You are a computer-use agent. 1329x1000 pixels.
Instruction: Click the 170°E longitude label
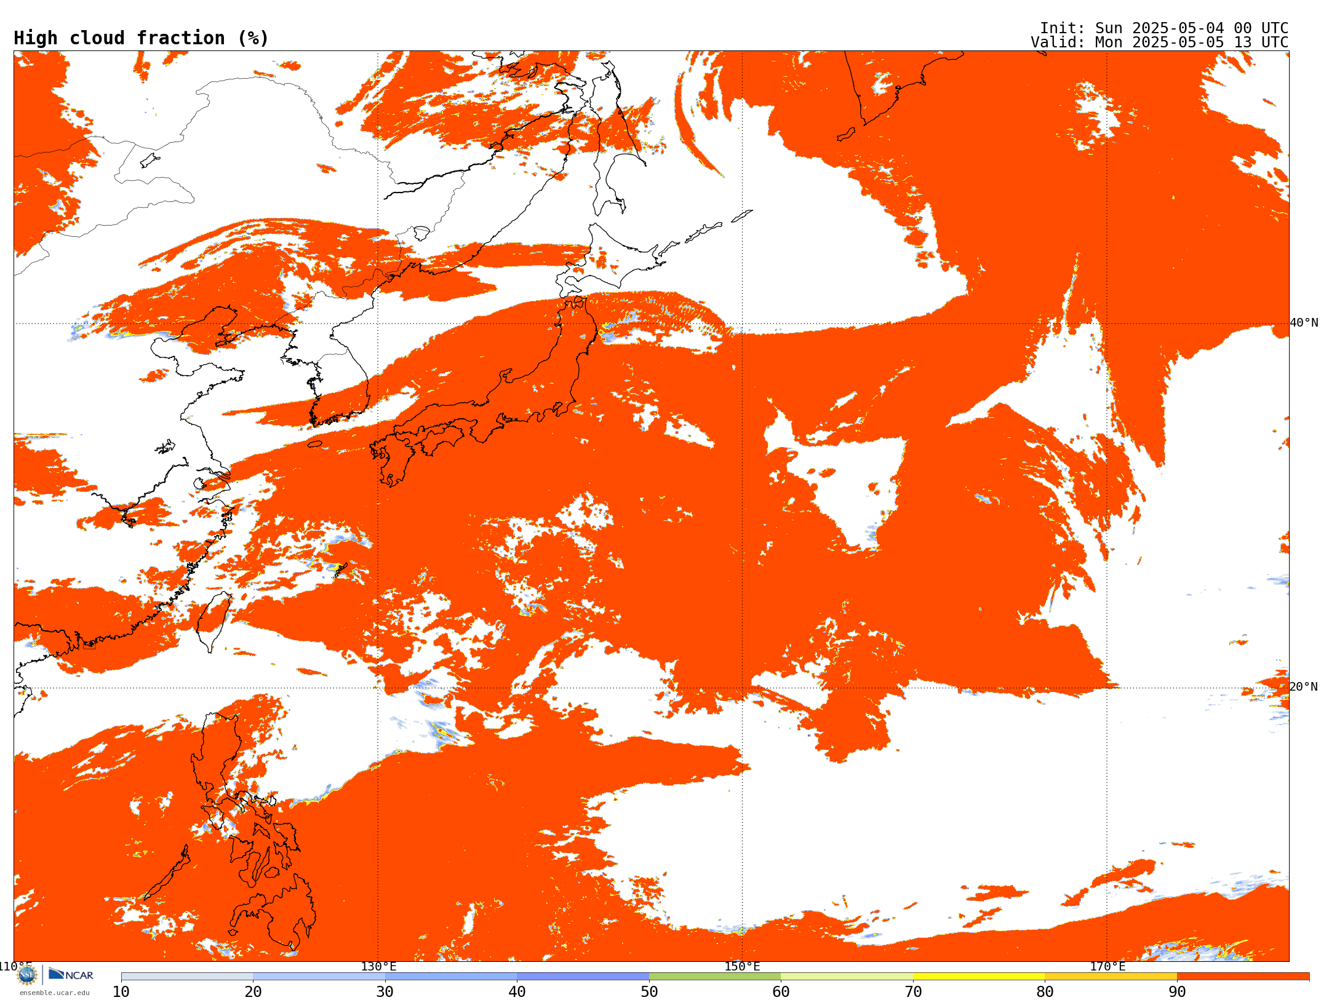[x=1107, y=966]
